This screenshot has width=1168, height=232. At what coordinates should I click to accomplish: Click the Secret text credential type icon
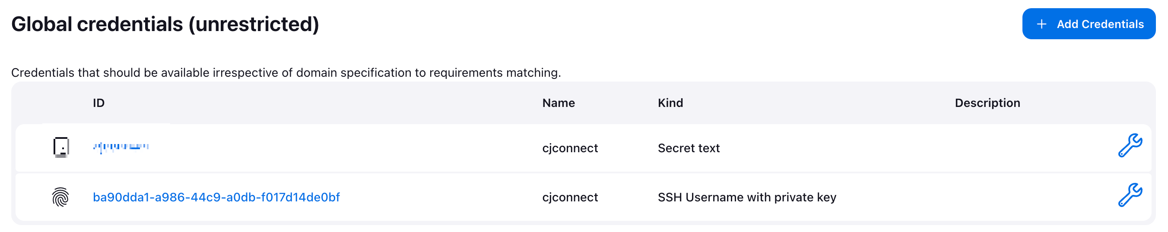tap(61, 147)
